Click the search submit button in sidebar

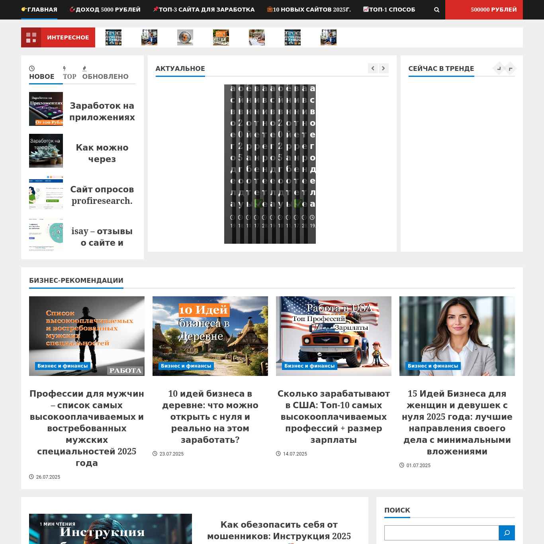tap(507, 532)
